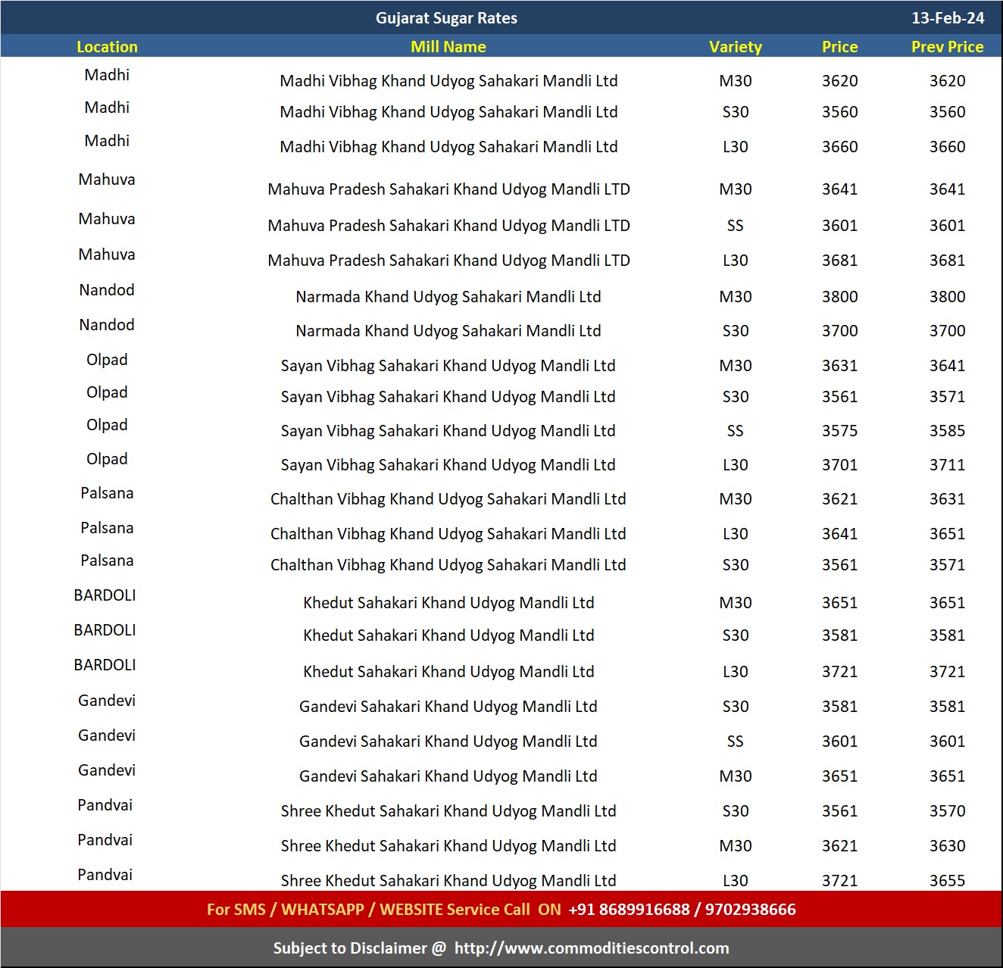The image size is (1003, 968).
Task: Click 'Khedut Sahakari' mill name in BARDOLI L30 row
Action: tap(448, 672)
